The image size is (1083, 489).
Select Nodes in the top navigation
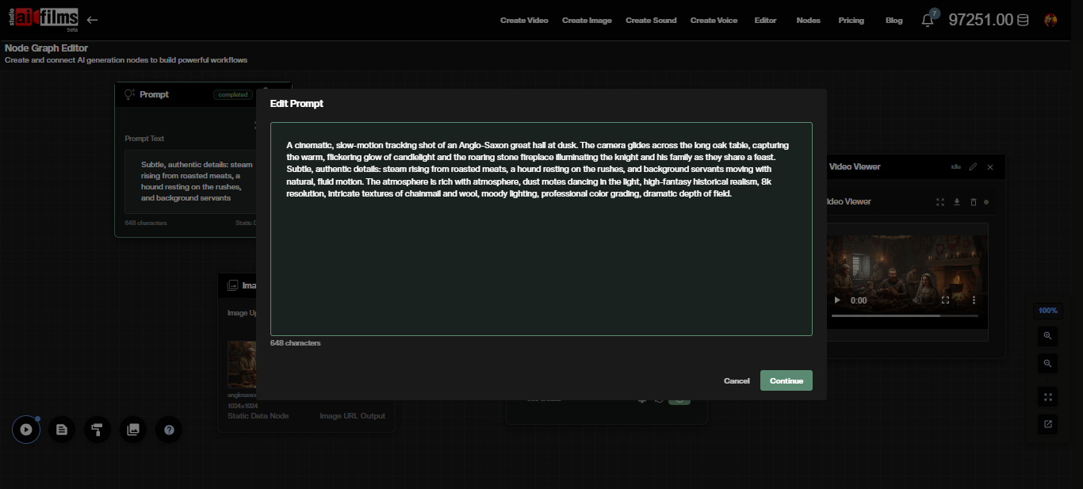(808, 20)
